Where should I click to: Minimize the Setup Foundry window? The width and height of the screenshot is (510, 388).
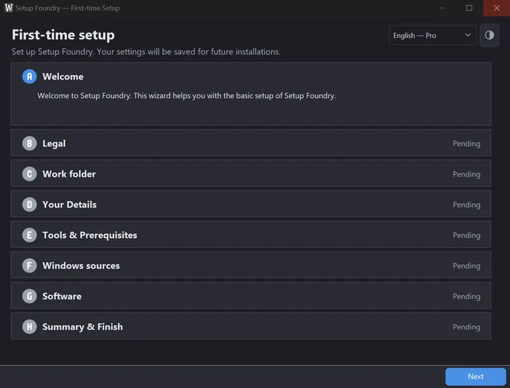pyautogui.click(x=442, y=8)
